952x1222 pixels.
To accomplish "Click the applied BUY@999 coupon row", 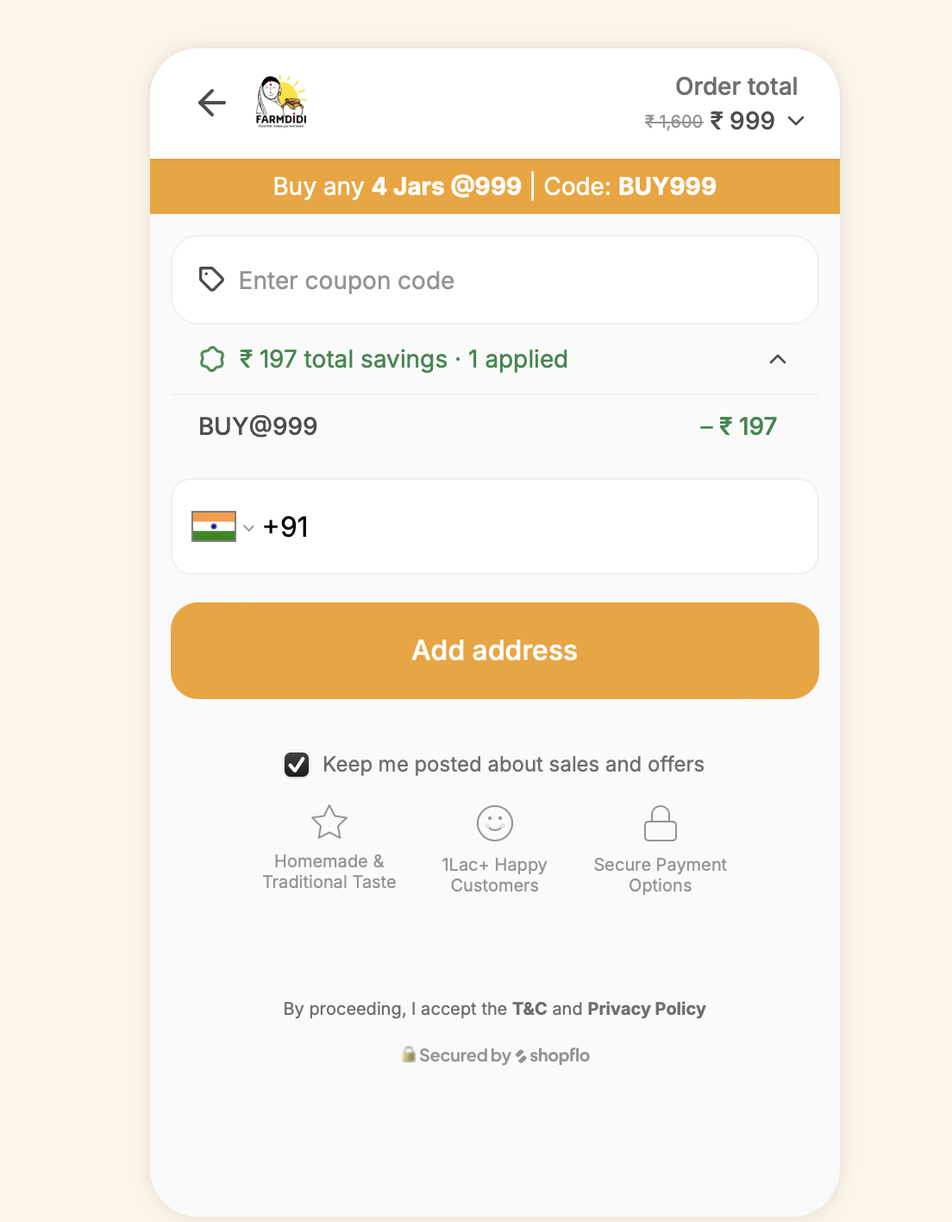I will [x=487, y=426].
